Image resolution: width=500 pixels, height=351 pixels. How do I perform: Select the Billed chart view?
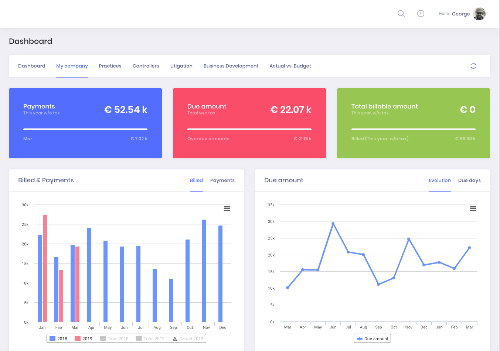(x=196, y=180)
